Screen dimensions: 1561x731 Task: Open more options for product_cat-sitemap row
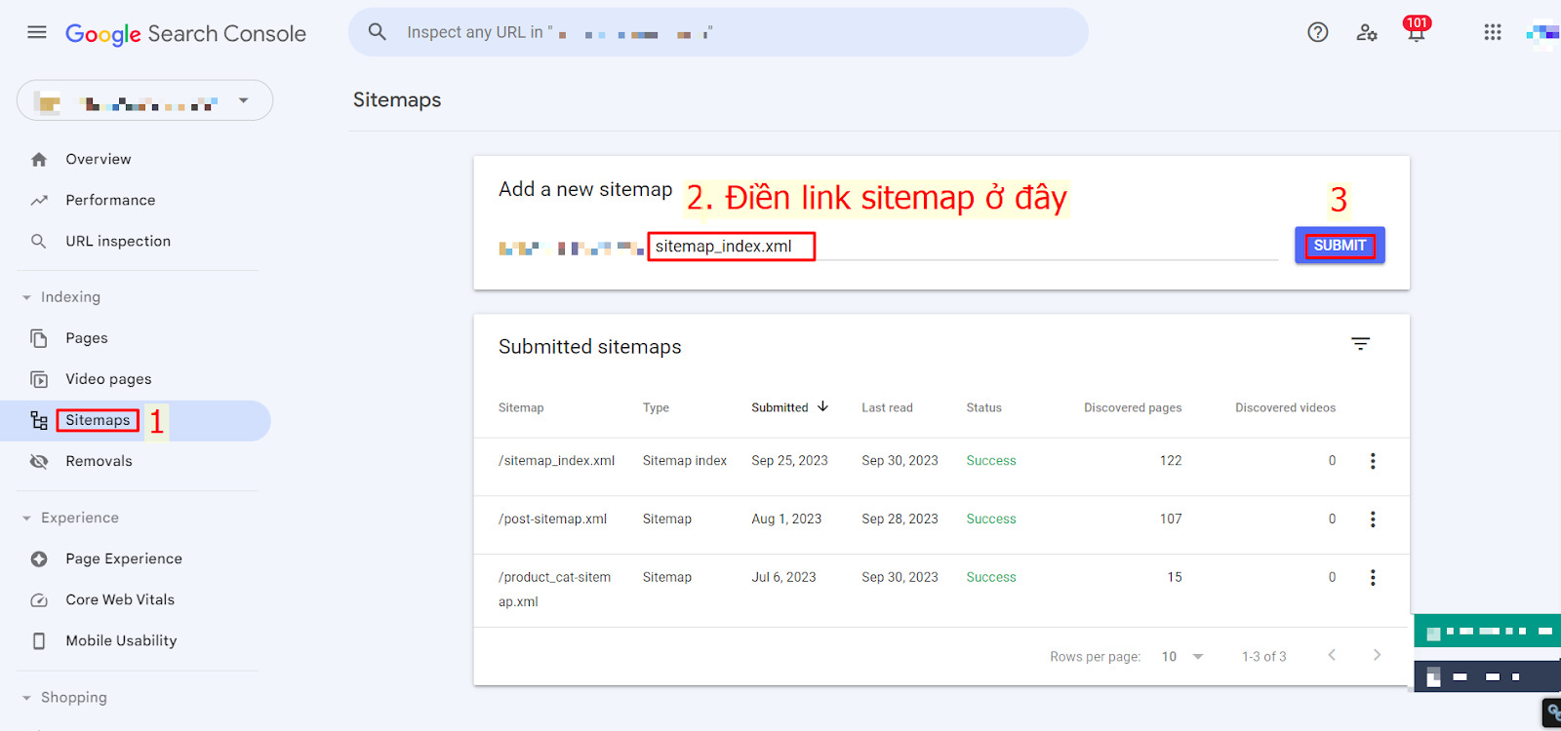[x=1372, y=578]
